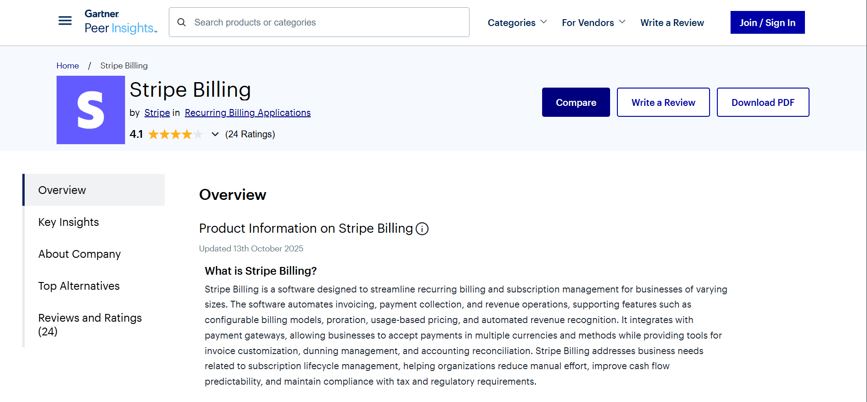Click the 4.1 rating score

click(136, 134)
